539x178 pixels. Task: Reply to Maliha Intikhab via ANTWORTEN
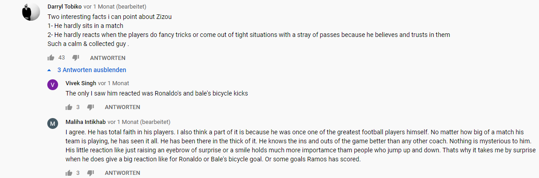pos(122,173)
